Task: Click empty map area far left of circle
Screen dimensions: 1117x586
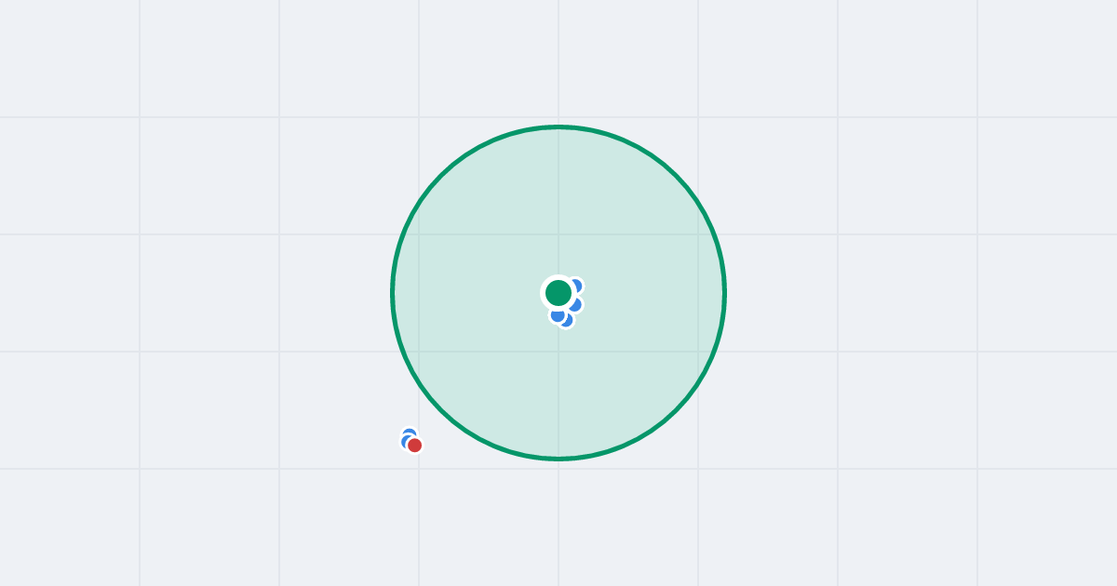Action: pyautogui.click(x=186, y=293)
